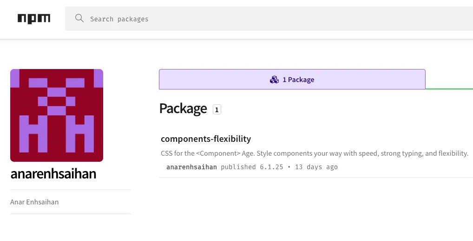This screenshot has height=241, width=473.
Task: Click the magnifying glass search icon
Action: click(x=79, y=19)
